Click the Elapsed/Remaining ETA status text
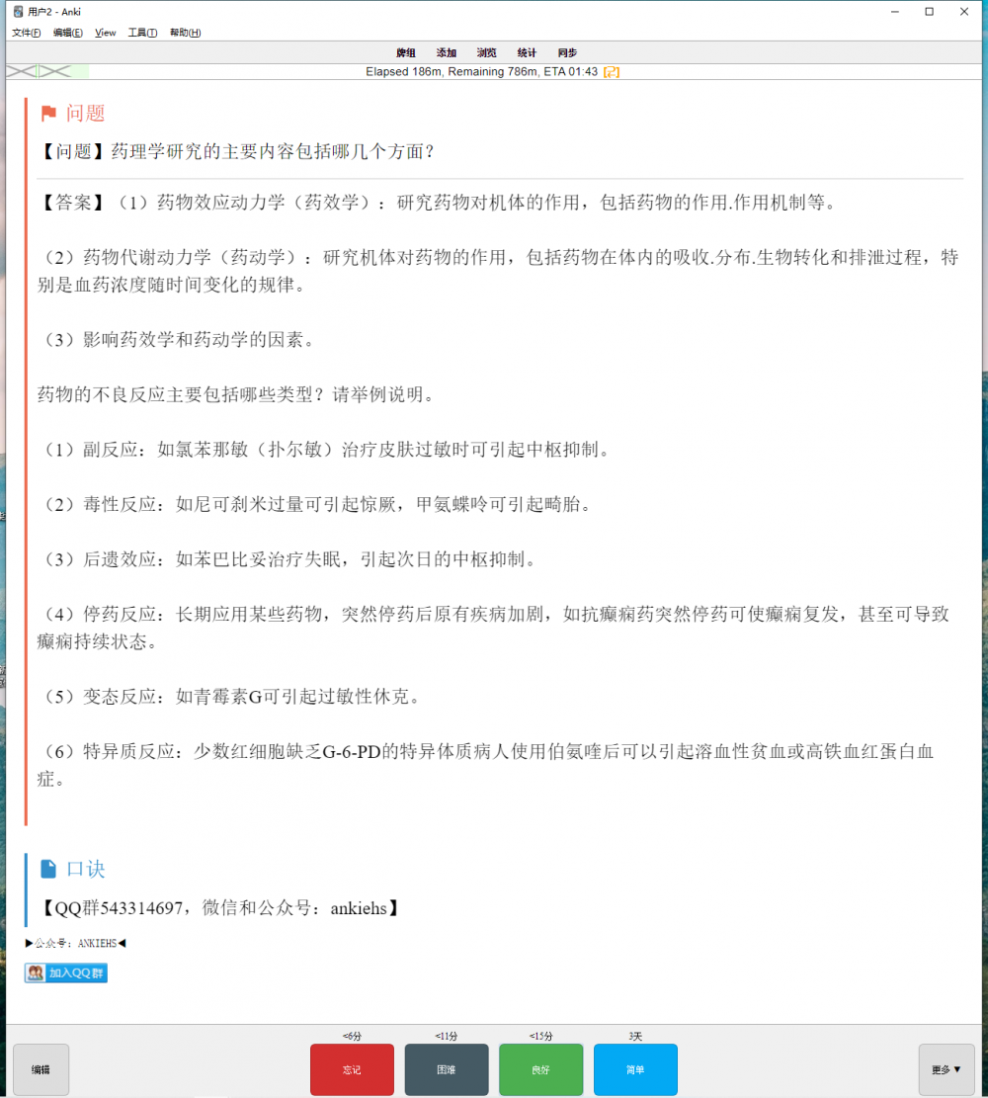988x1098 pixels. [x=482, y=71]
